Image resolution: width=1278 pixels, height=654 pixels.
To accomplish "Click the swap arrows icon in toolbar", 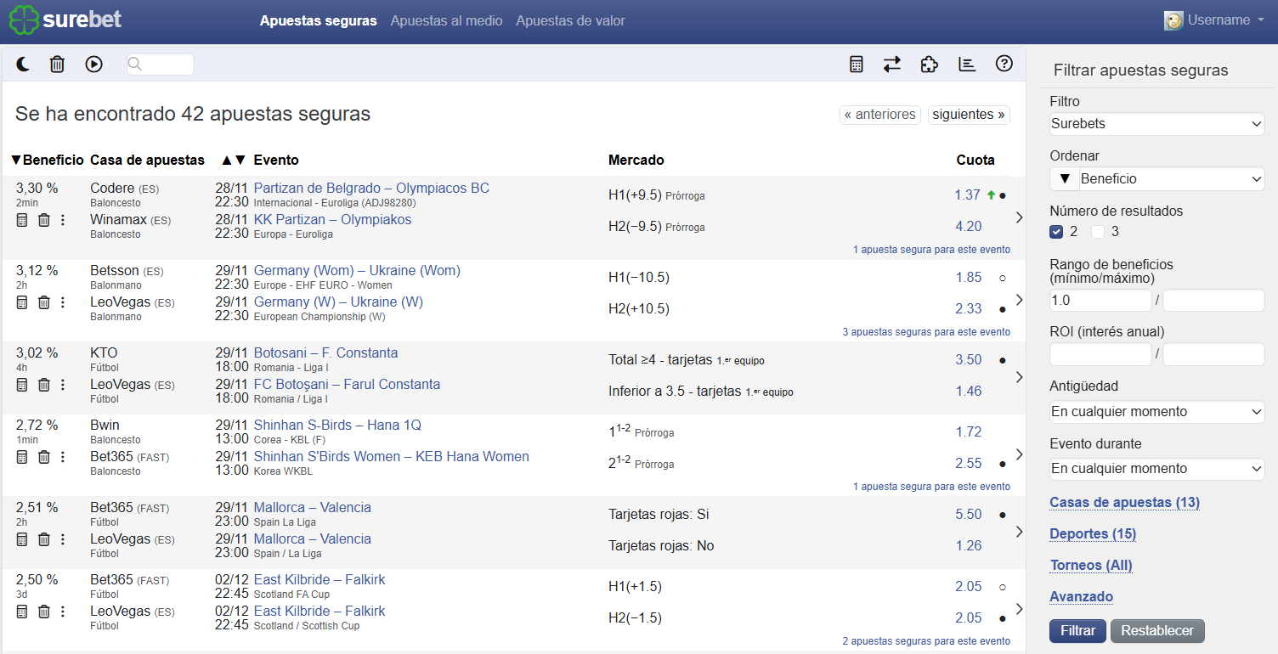I will coord(891,64).
